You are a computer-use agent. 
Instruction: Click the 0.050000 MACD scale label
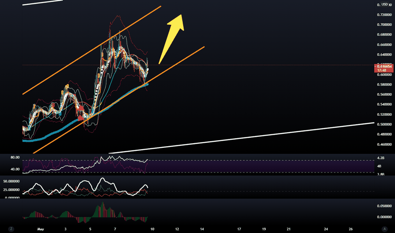click(384, 206)
